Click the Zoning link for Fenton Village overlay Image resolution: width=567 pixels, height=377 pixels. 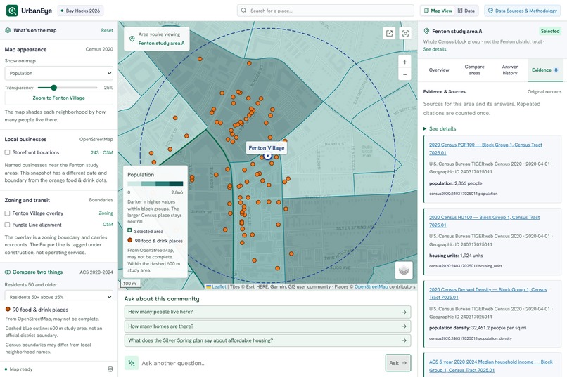(x=106, y=213)
